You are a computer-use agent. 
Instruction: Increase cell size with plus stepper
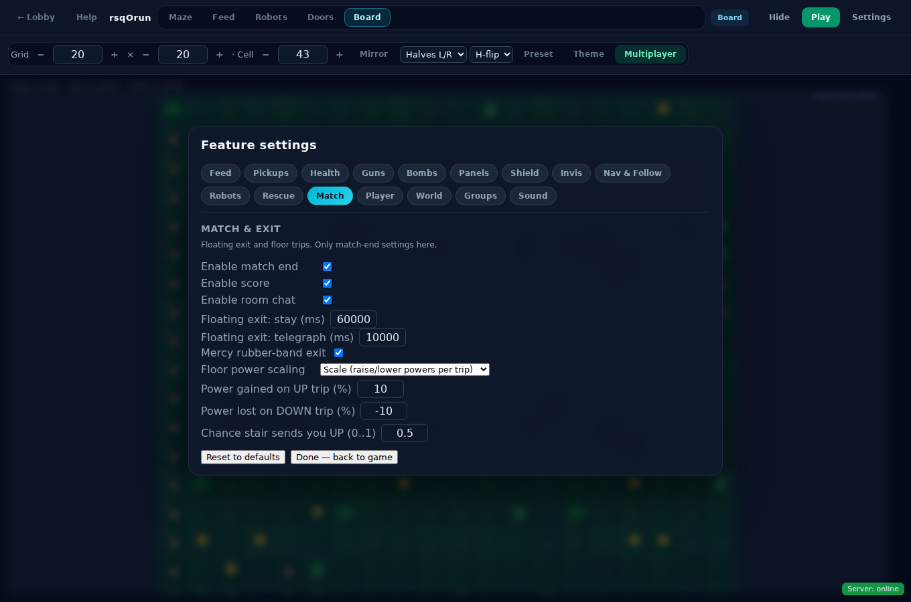pos(340,55)
